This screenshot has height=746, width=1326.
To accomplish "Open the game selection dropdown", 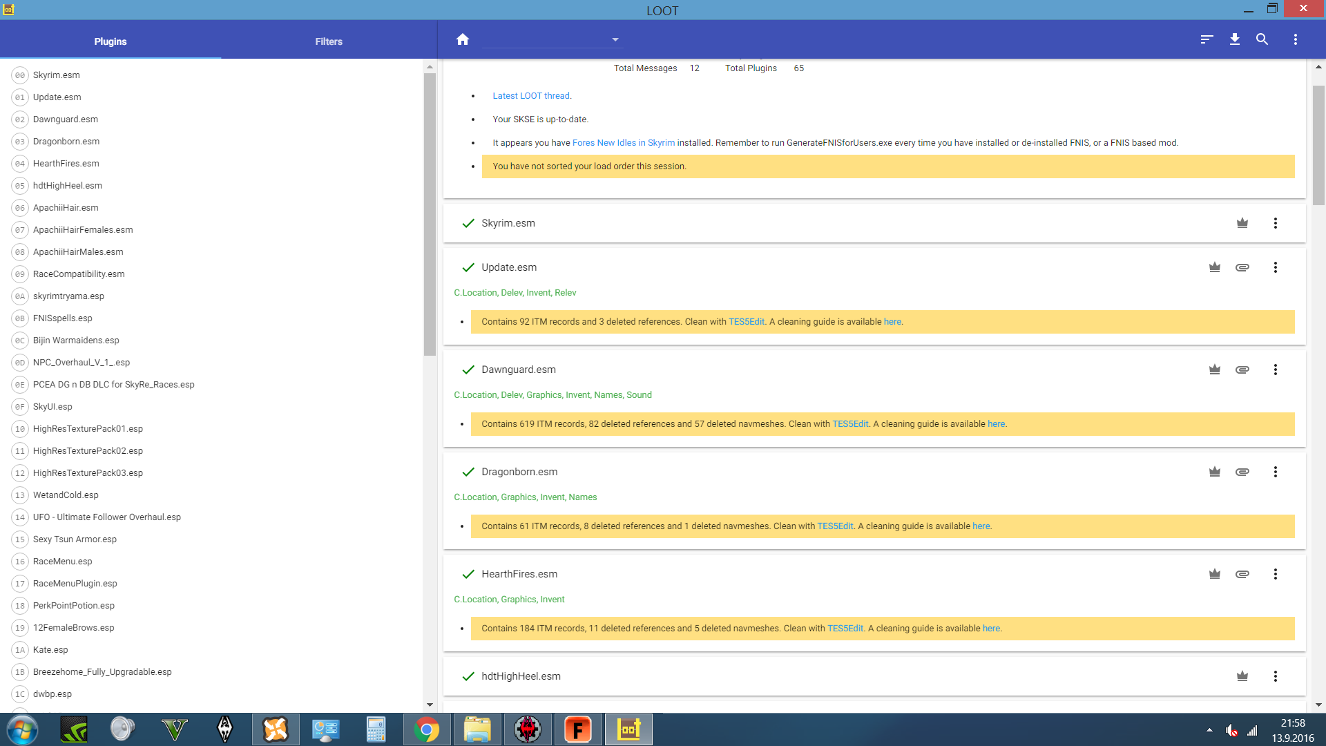I will point(552,39).
